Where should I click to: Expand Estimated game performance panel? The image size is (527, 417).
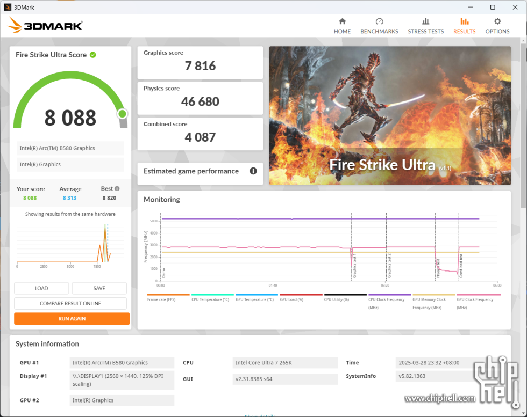(200, 173)
